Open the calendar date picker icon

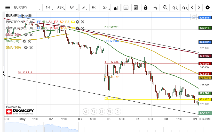(x=126, y=7)
